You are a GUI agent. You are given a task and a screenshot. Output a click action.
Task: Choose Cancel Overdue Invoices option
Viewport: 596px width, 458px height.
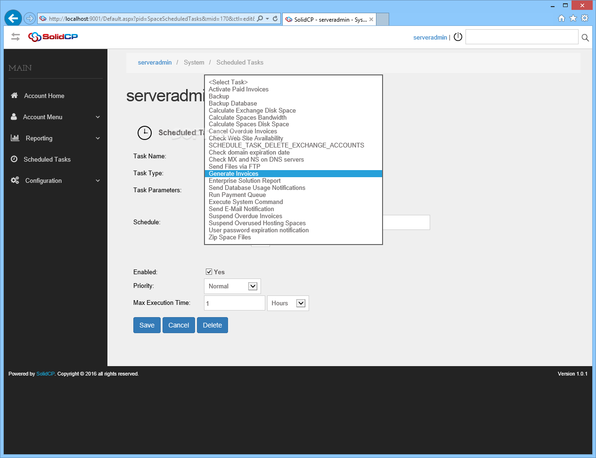pos(293,131)
